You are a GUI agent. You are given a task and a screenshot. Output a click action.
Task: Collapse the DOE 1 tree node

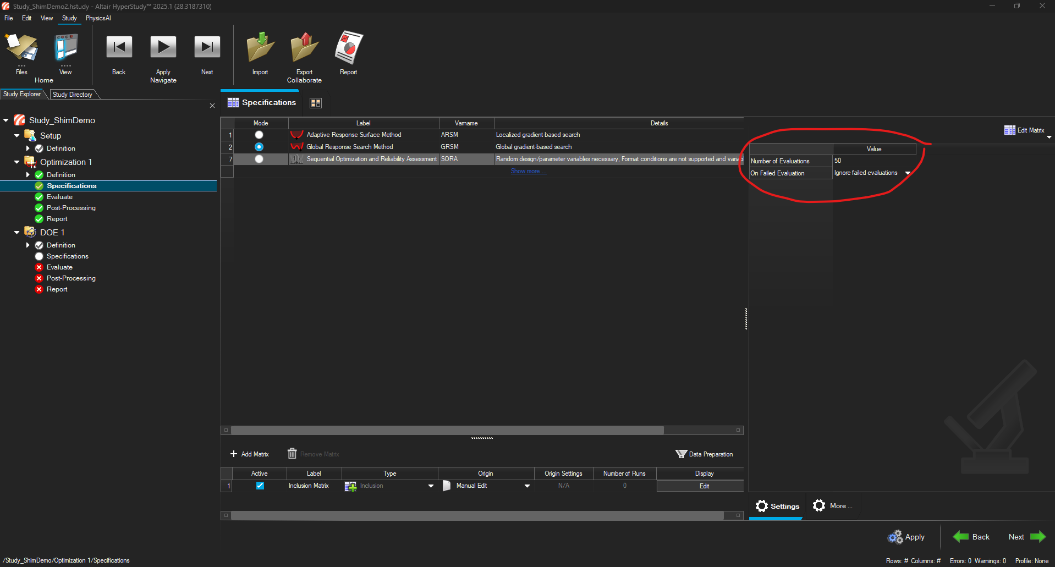click(x=17, y=233)
